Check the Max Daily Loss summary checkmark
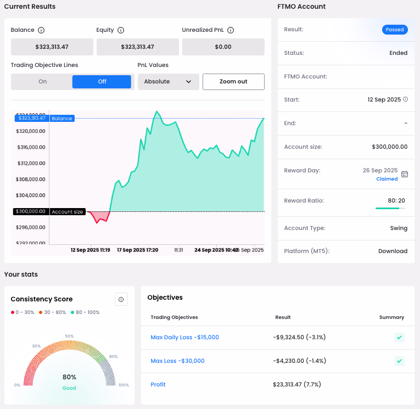This screenshot has height=409, width=420. click(x=399, y=338)
